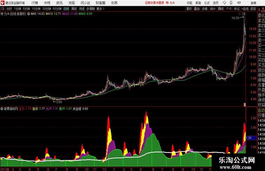Image resolution: width=265 pixels, height=171 pixels.
Task: Switch to the 月线 period tab
Action: 82,9
